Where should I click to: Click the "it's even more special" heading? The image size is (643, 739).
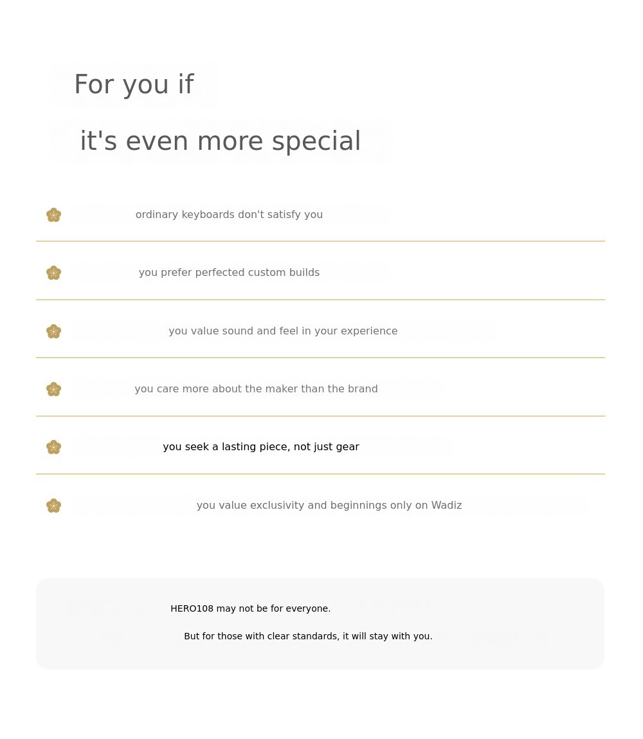(x=220, y=141)
